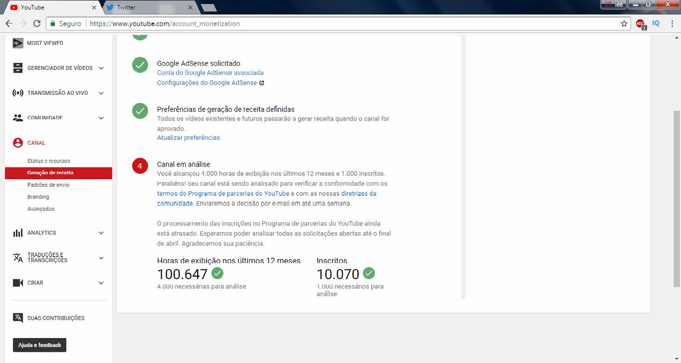Open the Canal section label
The width and height of the screenshot is (681, 363).
click(x=36, y=143)
